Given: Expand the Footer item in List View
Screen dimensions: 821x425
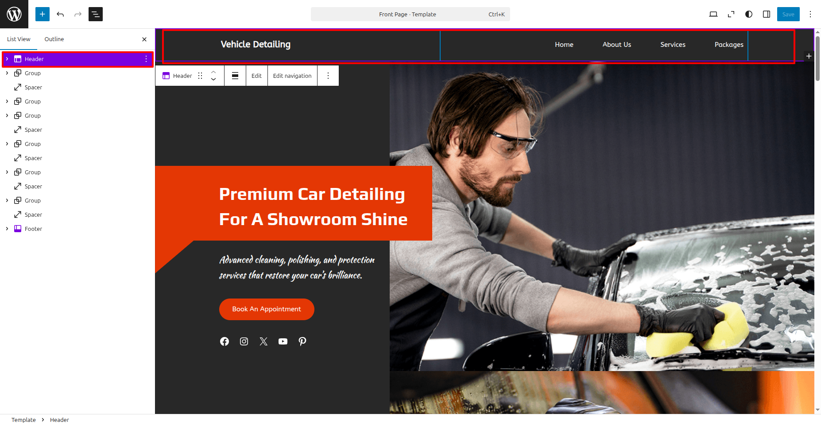Looking at the screenshot, I should (x=7, y=229).
